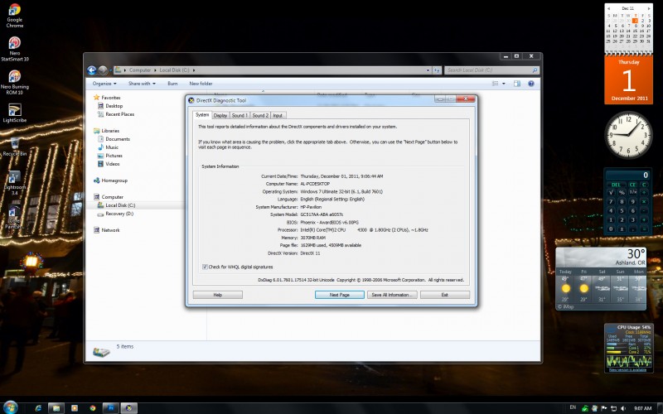663x414 pixels.
Task: Open recent pages dropdown beside Forward
Action: click(110, 70)
